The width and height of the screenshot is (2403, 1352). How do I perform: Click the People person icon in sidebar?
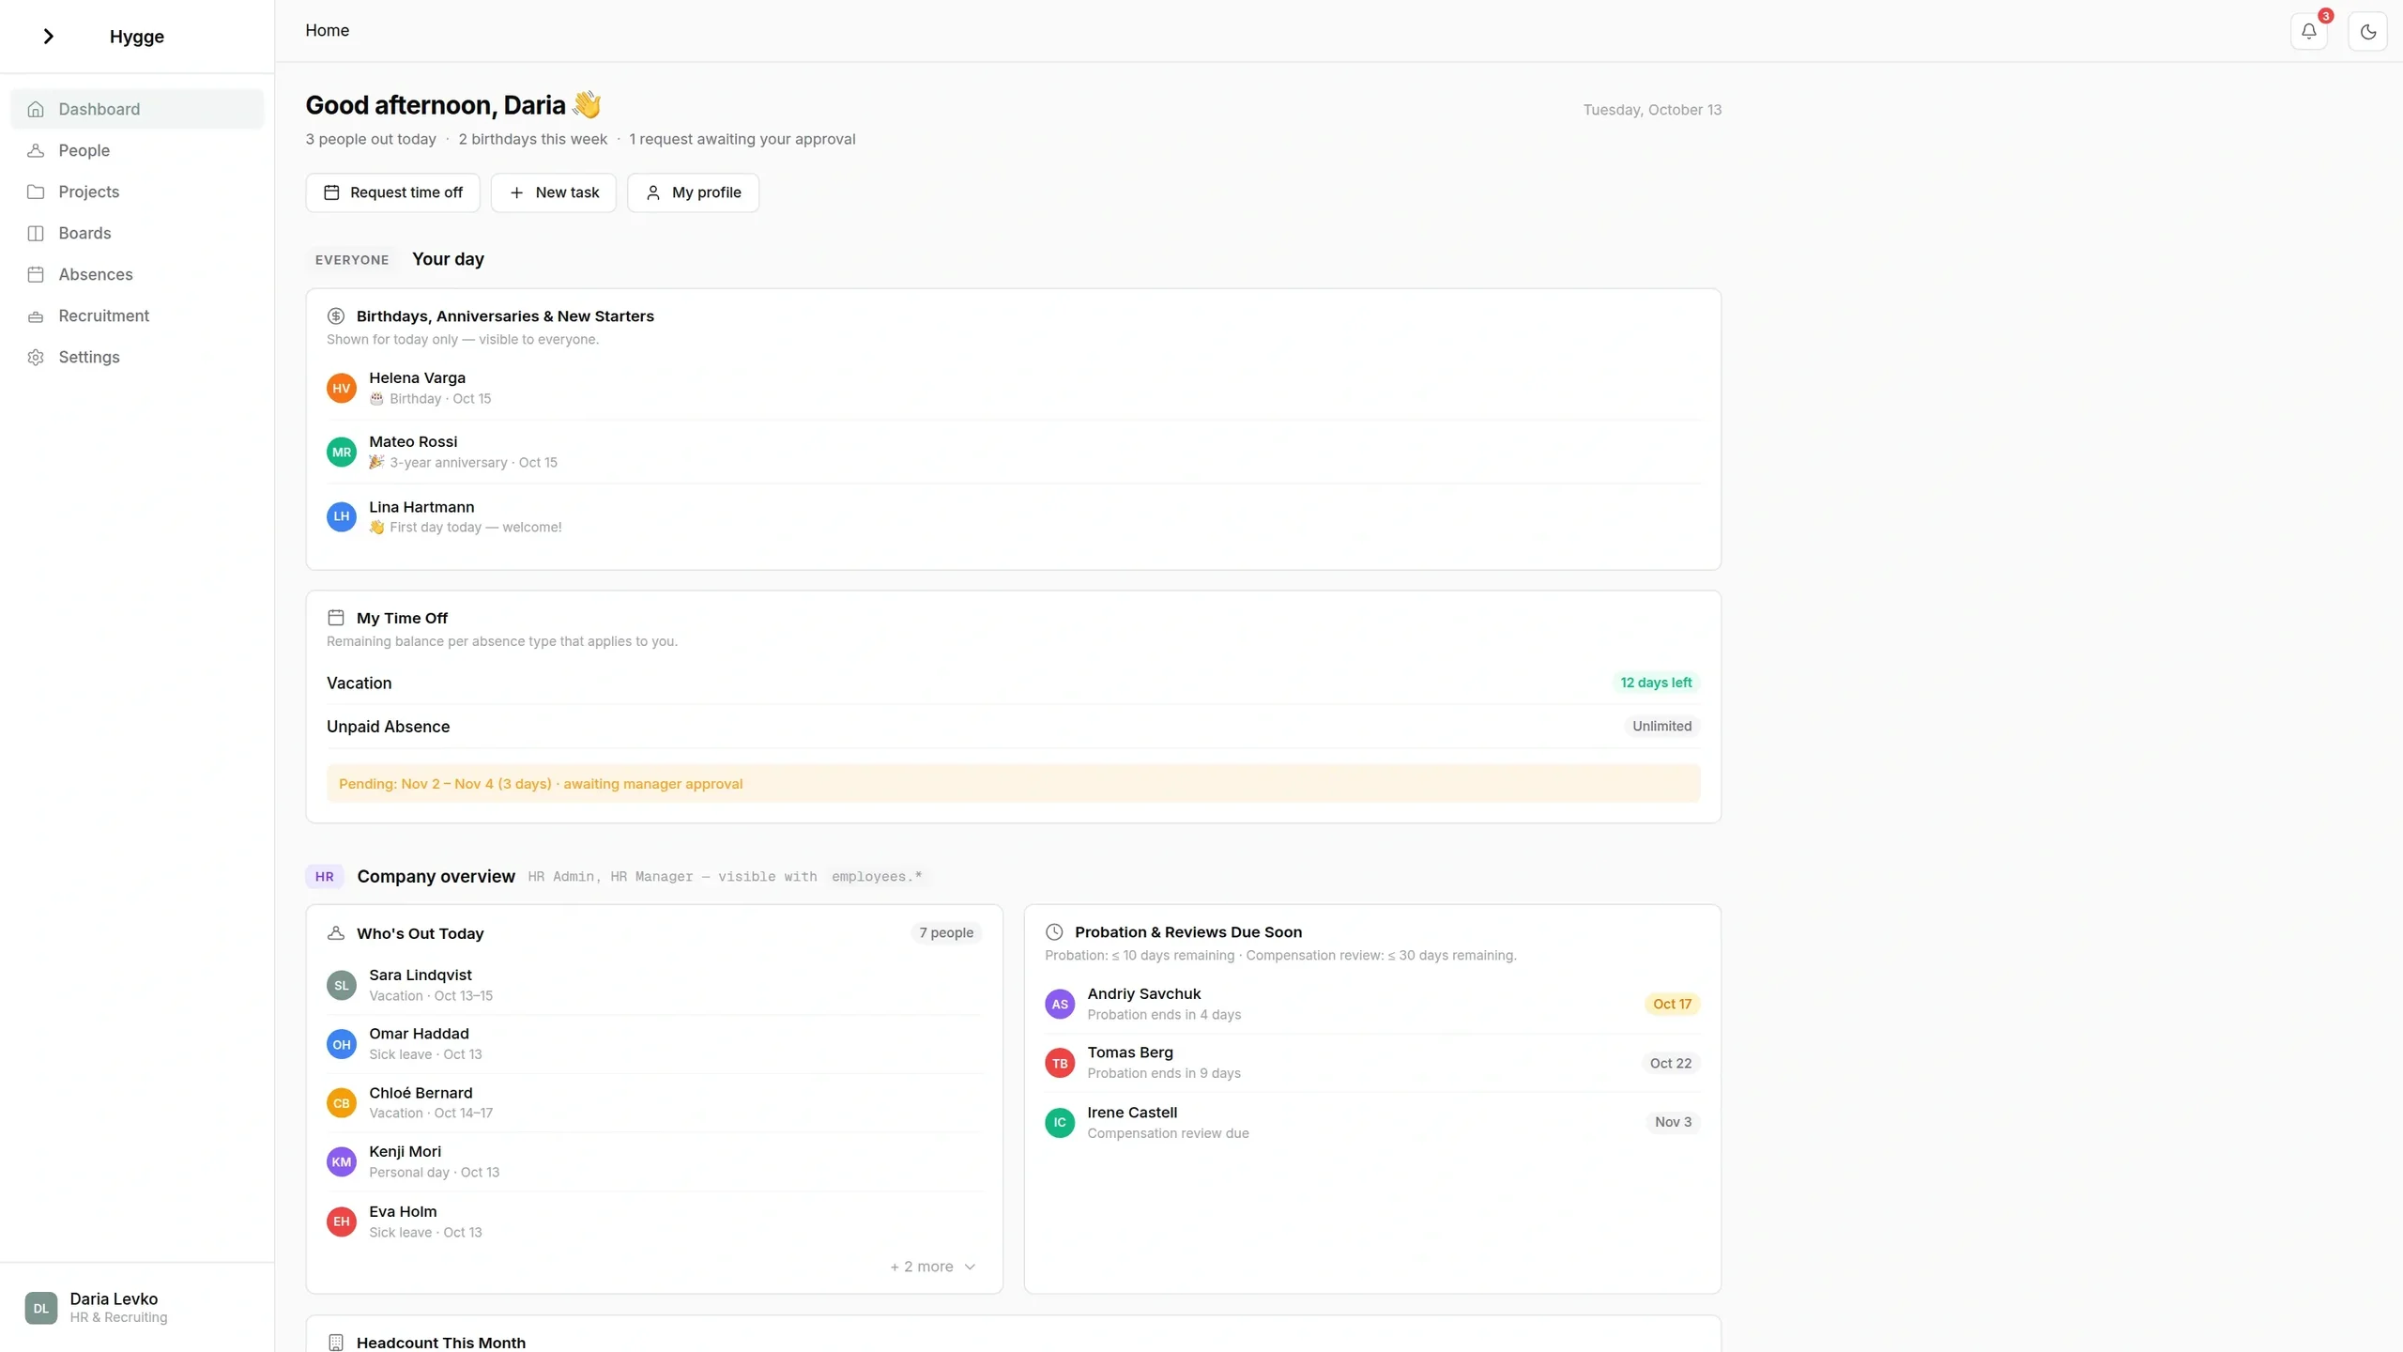pos(36,150)
